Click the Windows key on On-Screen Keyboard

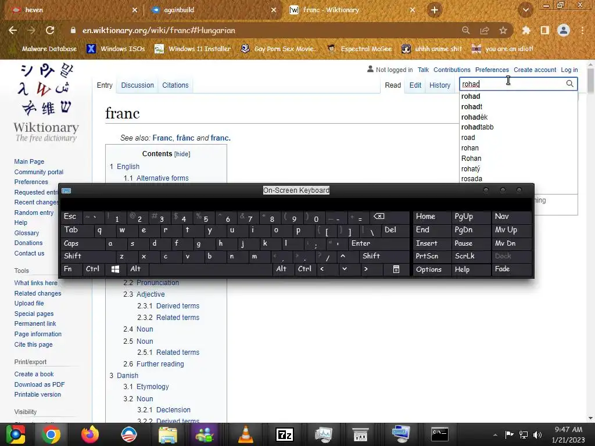pyautogui.click(x=116, y=269)
